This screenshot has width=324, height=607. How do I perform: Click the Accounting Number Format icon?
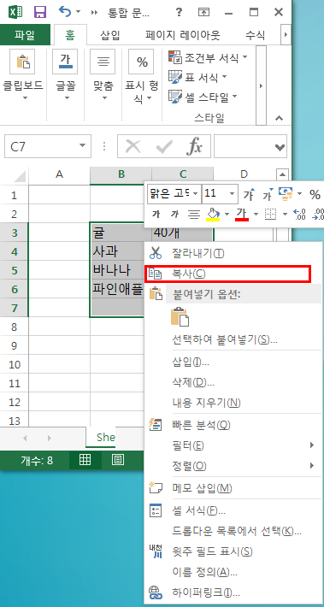click(286, 193)
